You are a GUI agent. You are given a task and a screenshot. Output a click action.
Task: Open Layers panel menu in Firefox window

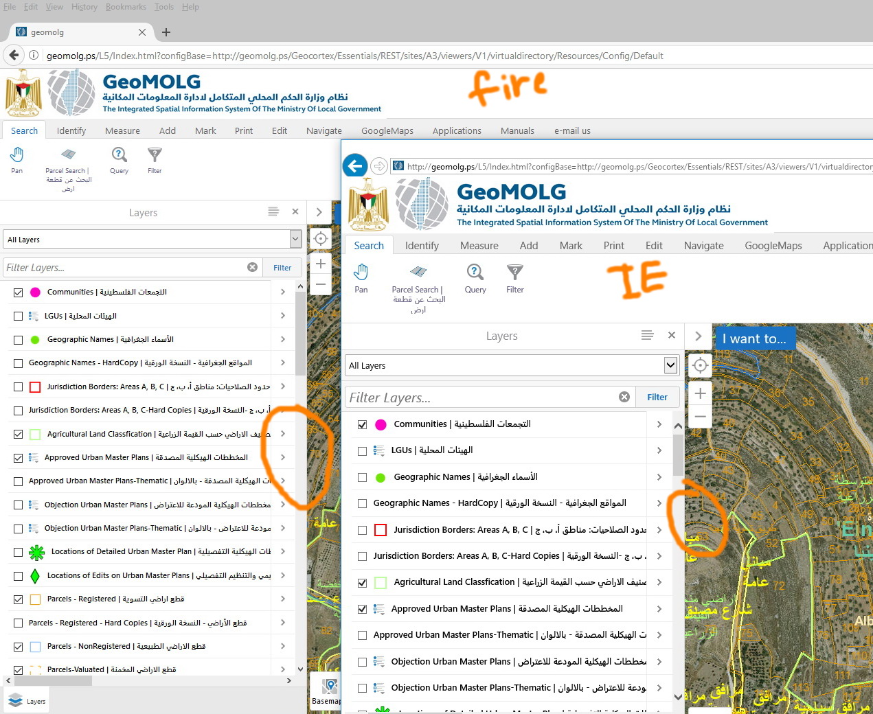click(x=273, y=211)
